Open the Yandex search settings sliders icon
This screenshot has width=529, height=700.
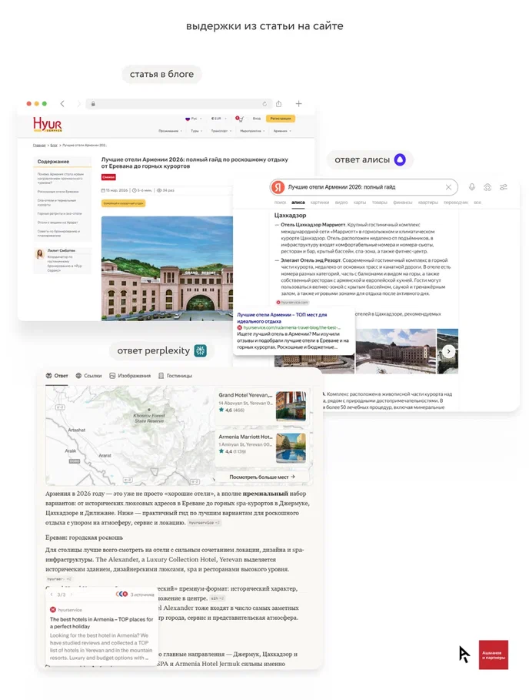pyautogui.click(x=504, y=187)
